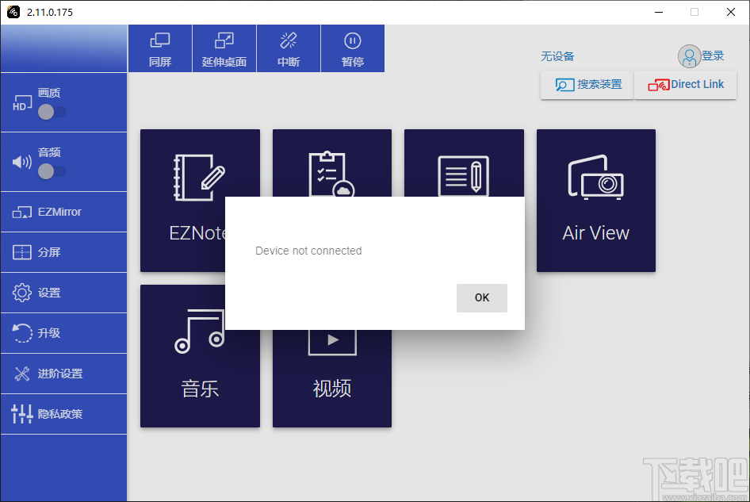Image resolution: width=750 pixels, height=502 pixels.
Task: Check for updates via 升级
Action: 63,333
